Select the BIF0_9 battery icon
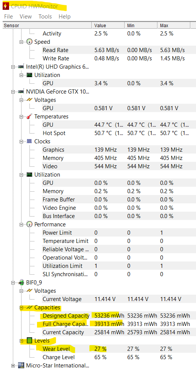 pos(21,283)
